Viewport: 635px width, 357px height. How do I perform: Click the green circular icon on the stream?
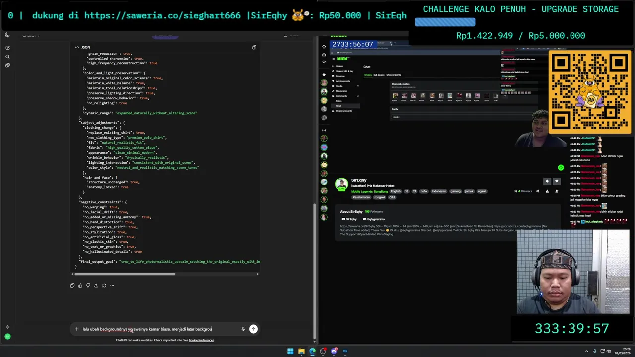(x=561, y=168)
